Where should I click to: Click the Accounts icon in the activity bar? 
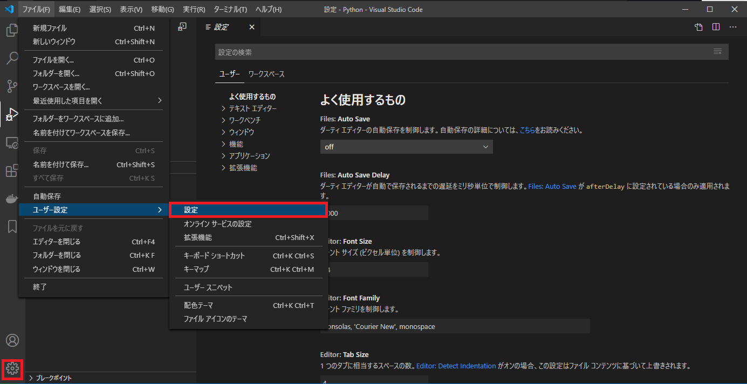[x=12, y=340]
